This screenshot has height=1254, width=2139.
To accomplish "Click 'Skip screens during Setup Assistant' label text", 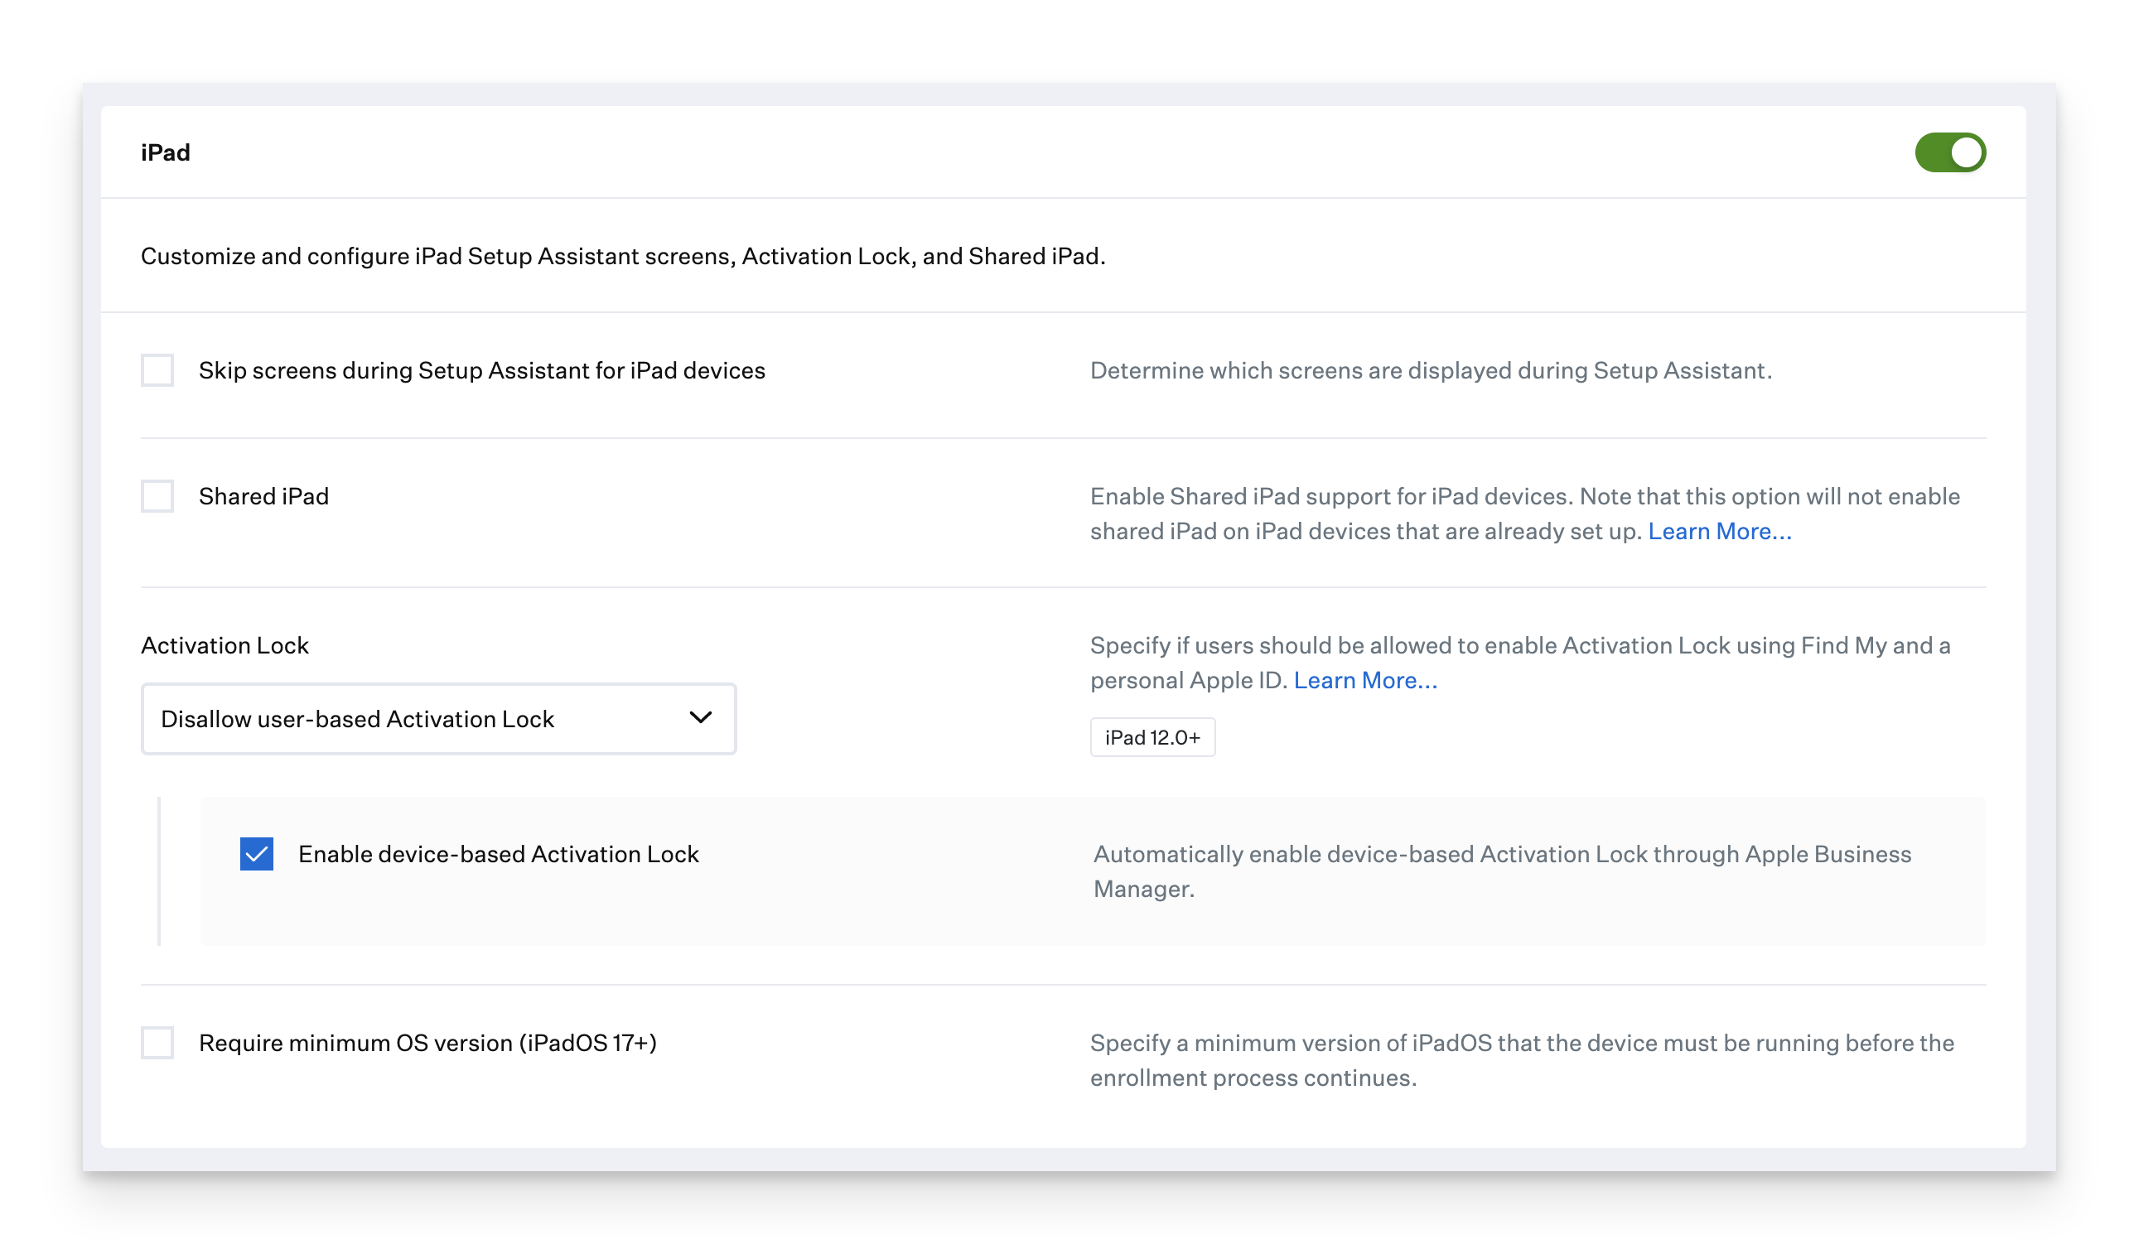I will pyautogui.click(x=481, y=371).
